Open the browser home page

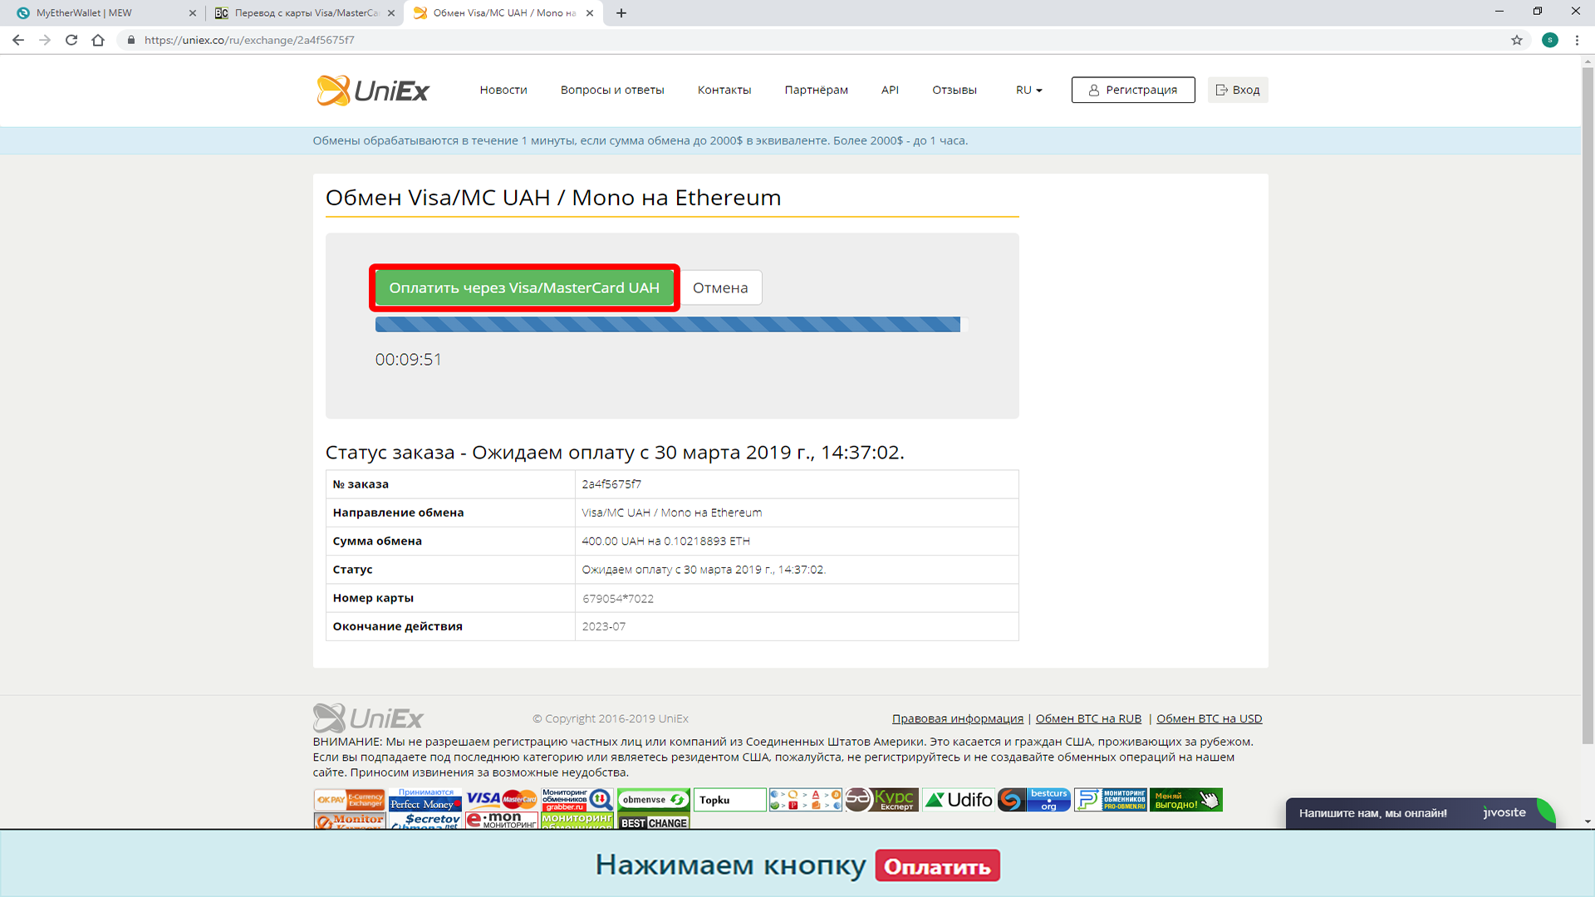98,40
